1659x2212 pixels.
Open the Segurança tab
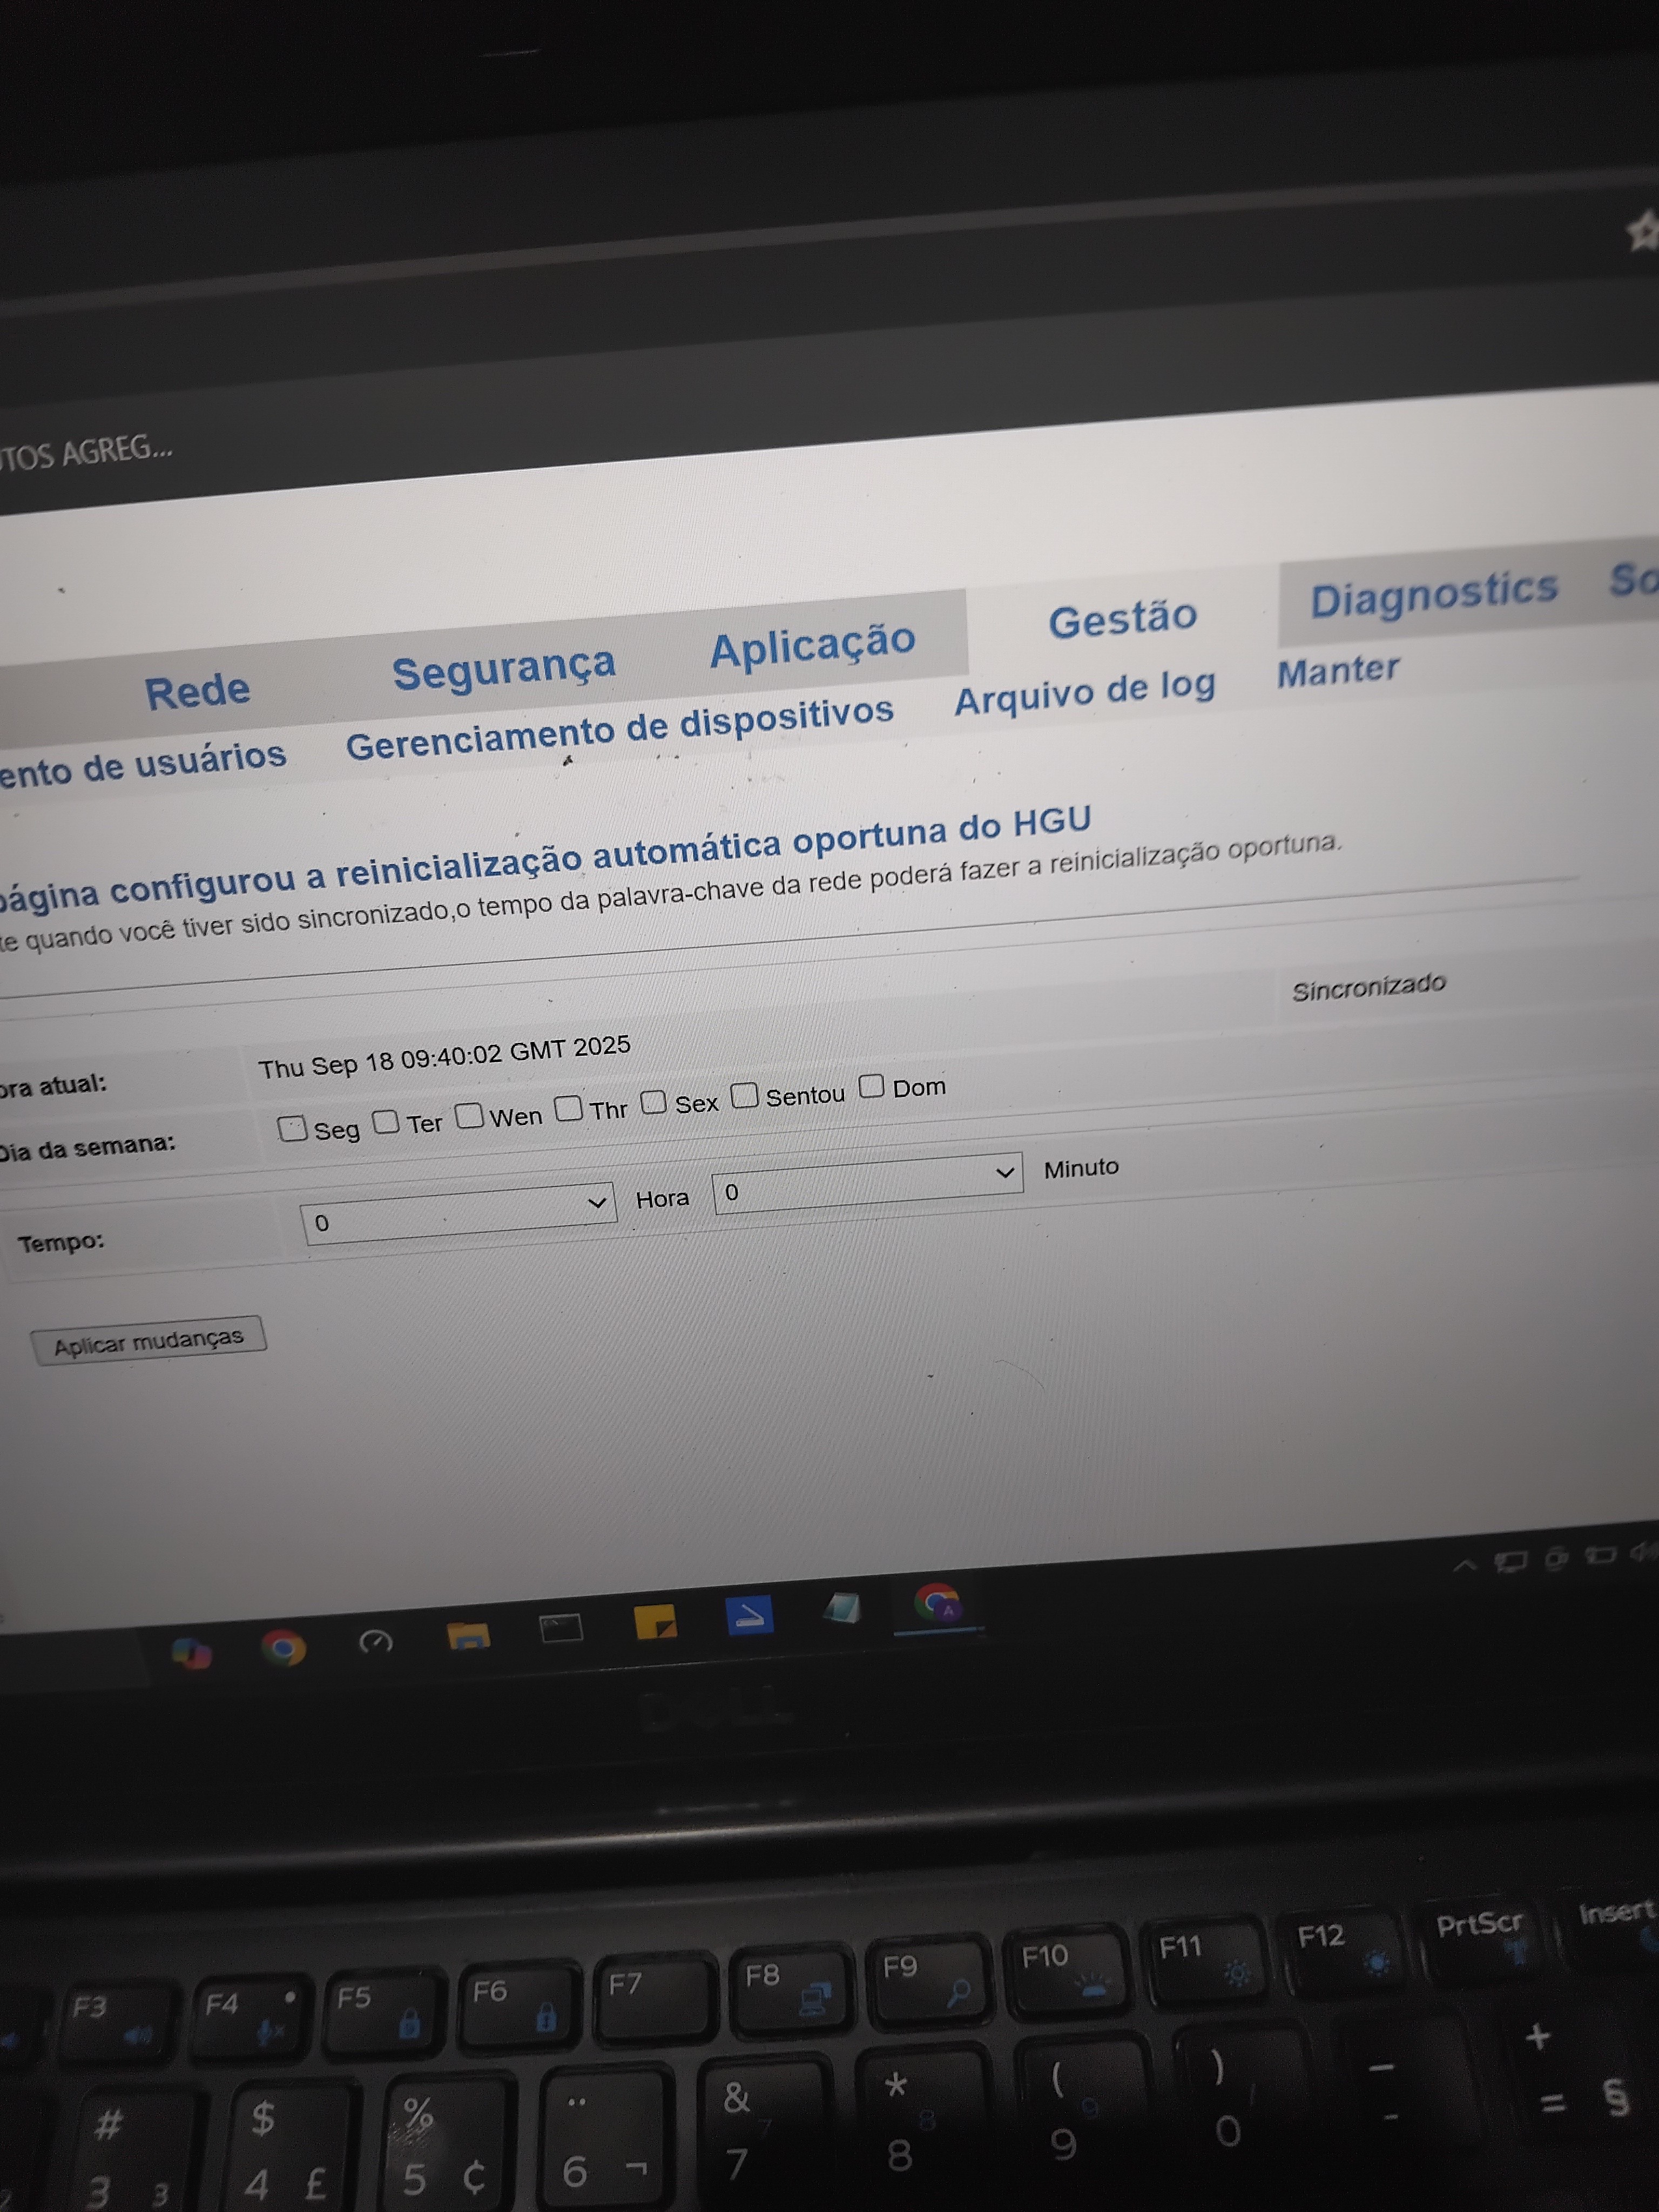click(503, 669)
